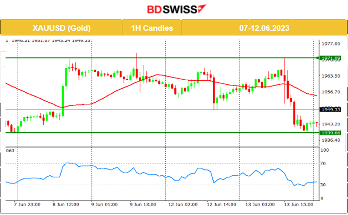This screenshot has height=215, width=348.
Task: Click the 1956.70 price axis label
Action: tap(331, 92)
